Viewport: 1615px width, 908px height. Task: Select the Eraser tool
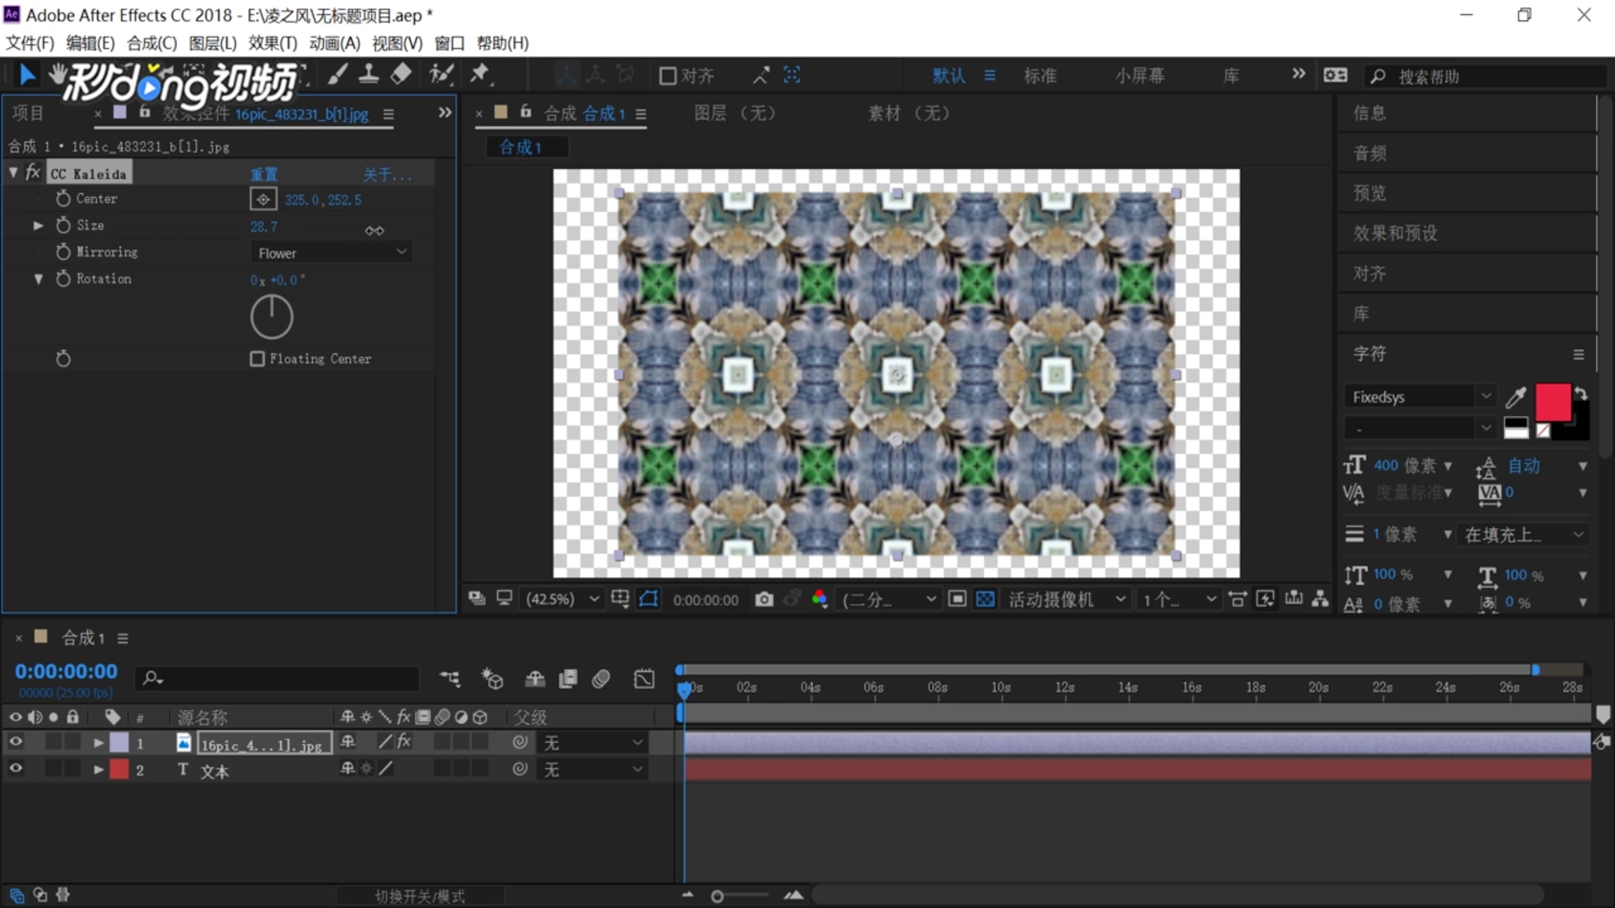click(x=401, y=75)
